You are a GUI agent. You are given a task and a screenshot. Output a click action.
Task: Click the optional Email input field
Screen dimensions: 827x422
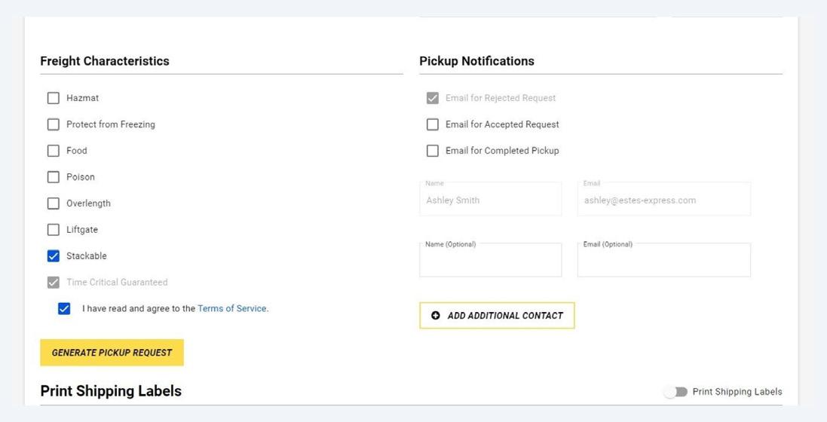663,261
